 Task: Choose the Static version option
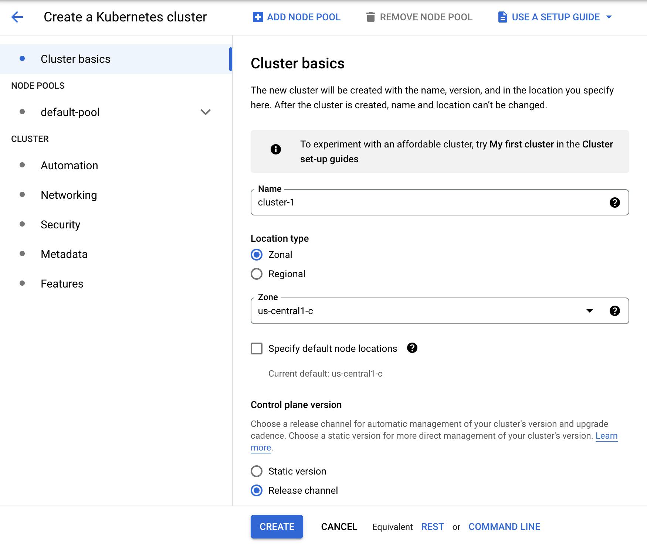click(x=257, y=471)
